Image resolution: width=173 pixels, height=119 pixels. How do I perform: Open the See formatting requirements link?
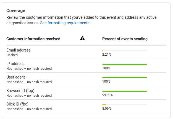click(65, 23)
